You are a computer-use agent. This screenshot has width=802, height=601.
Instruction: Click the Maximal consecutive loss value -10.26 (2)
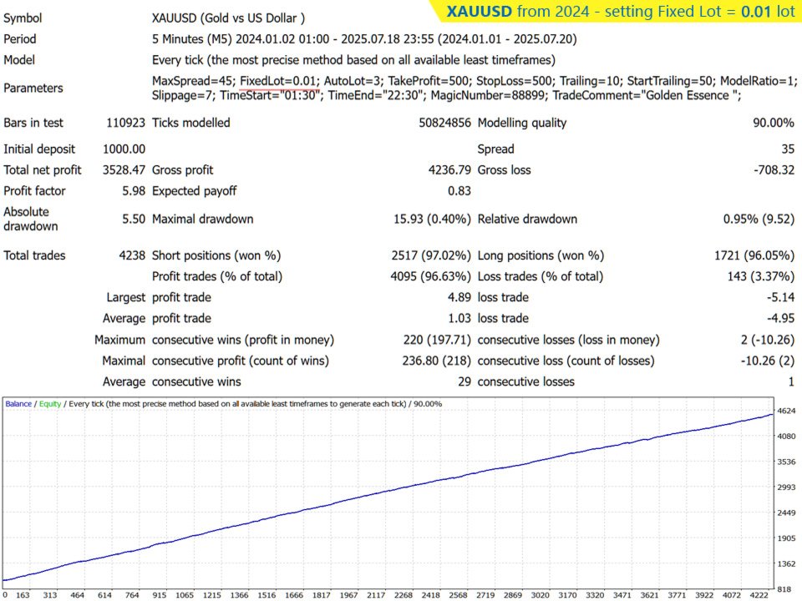(x=767, y=361)
